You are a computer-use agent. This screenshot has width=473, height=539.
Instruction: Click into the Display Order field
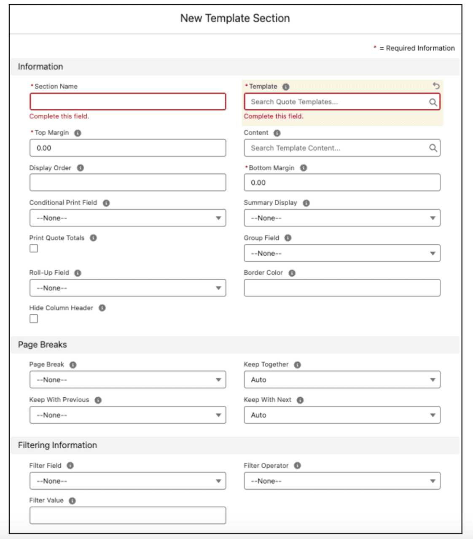[128, 183]
